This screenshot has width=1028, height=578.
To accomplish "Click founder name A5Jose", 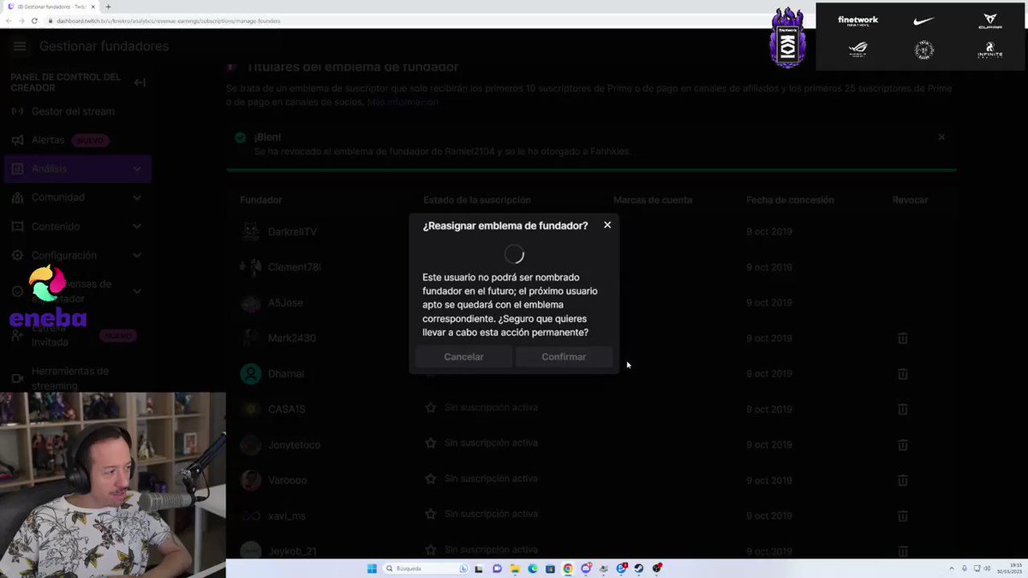I will point(285,303).
